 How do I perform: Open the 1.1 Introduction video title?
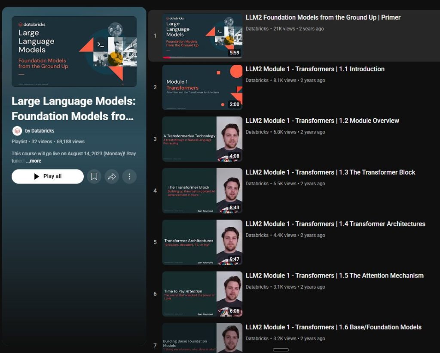point(315,69)
